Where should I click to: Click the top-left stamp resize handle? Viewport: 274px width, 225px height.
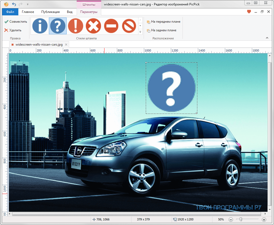(x=146, y=63)
